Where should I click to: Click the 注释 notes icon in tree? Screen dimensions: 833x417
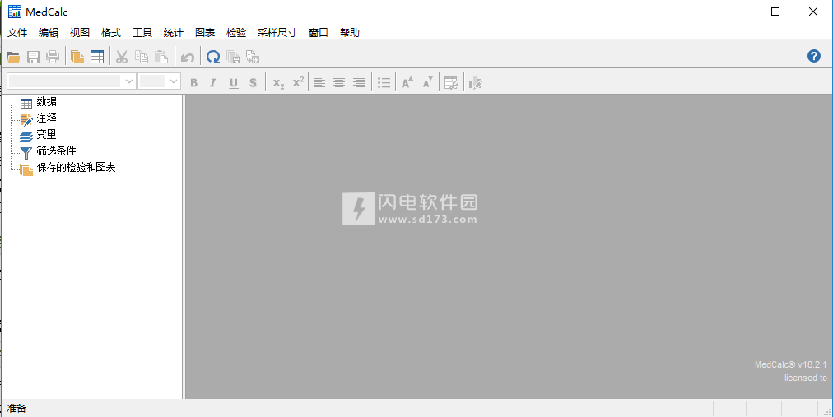(x=26, y=120)
